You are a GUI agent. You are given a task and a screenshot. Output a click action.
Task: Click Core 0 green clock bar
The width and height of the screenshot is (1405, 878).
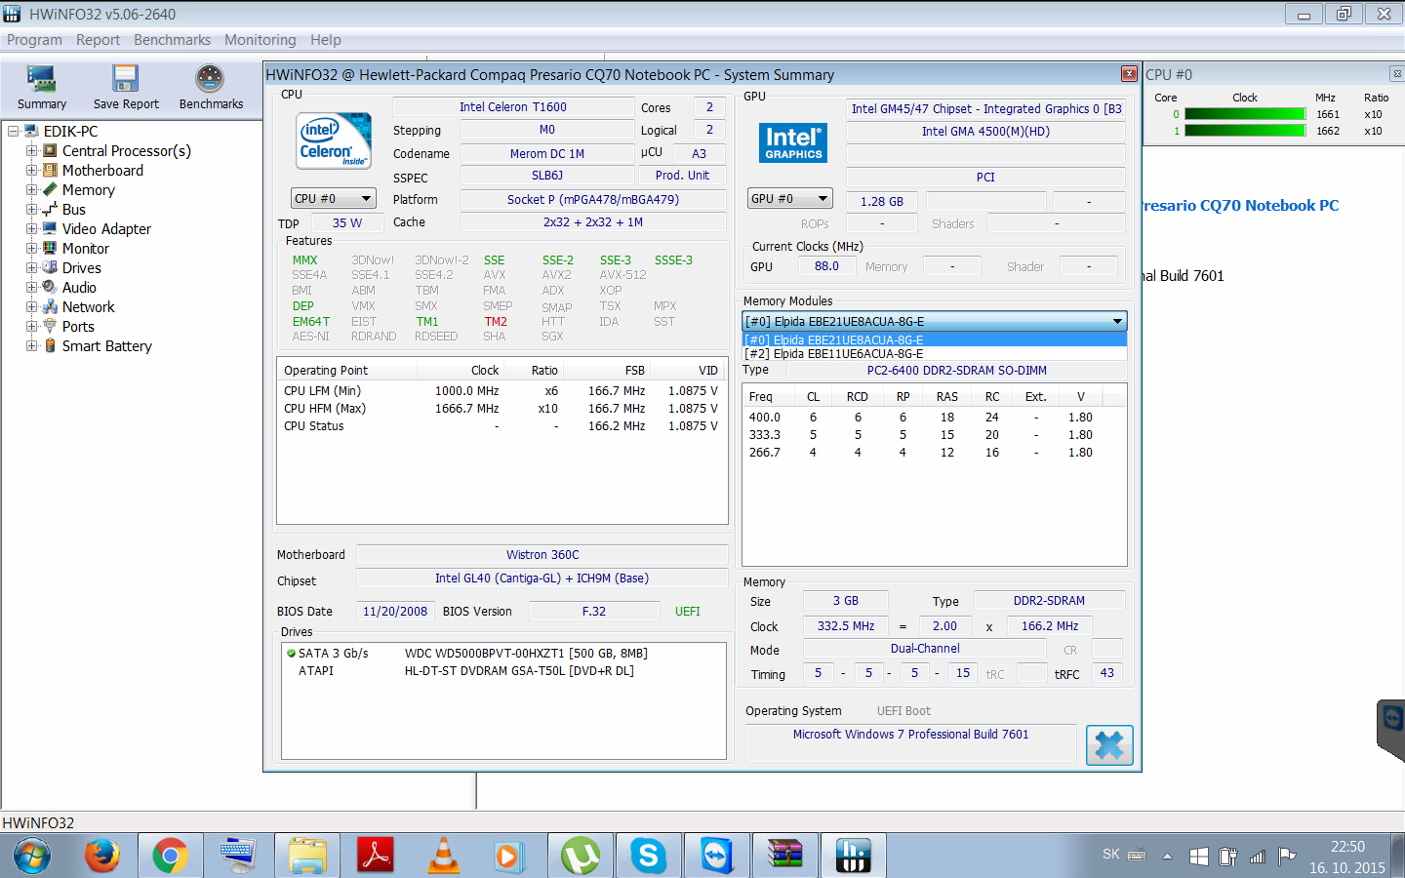pyautogui.click(x=1245, y=114)
